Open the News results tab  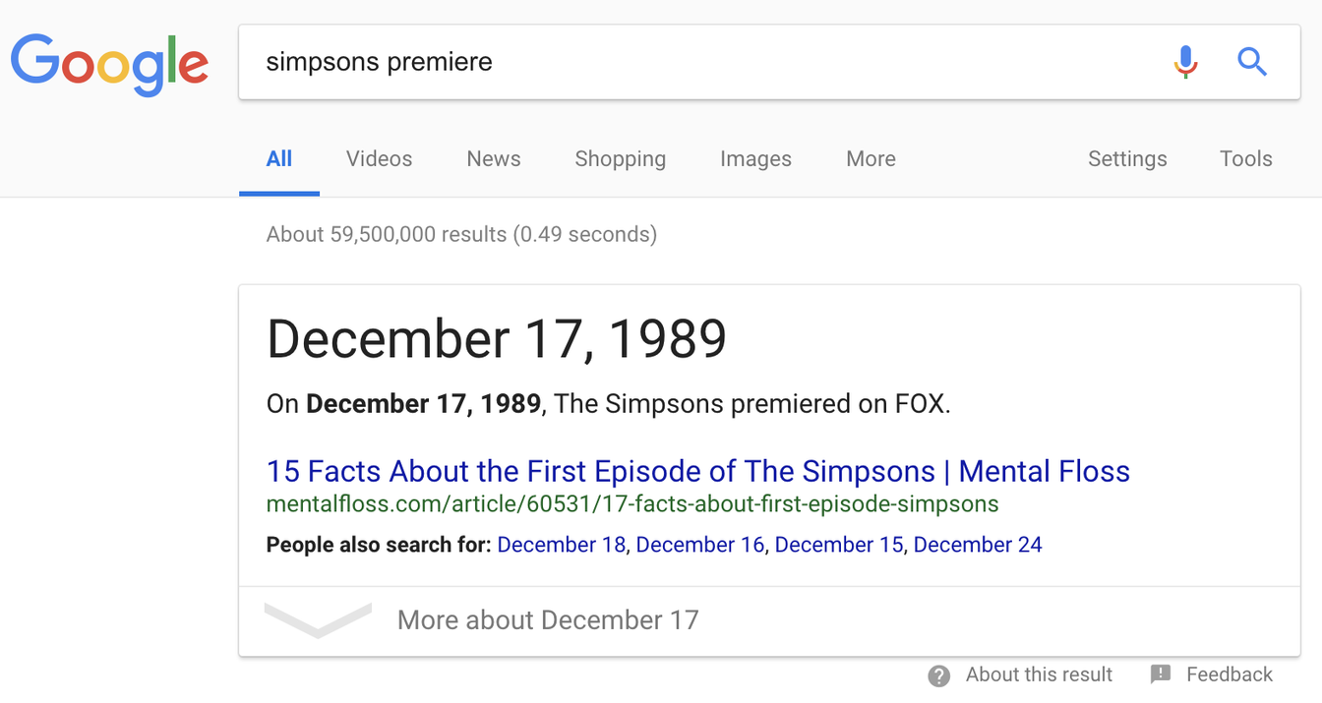493,158
